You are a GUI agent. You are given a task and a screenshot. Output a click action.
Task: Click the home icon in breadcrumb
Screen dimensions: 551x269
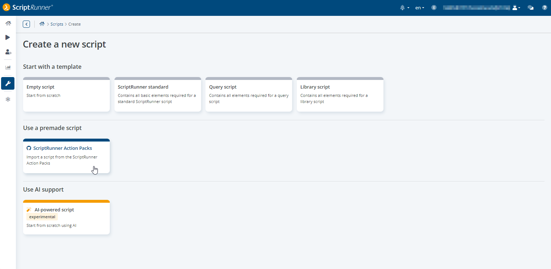(42, 24)
